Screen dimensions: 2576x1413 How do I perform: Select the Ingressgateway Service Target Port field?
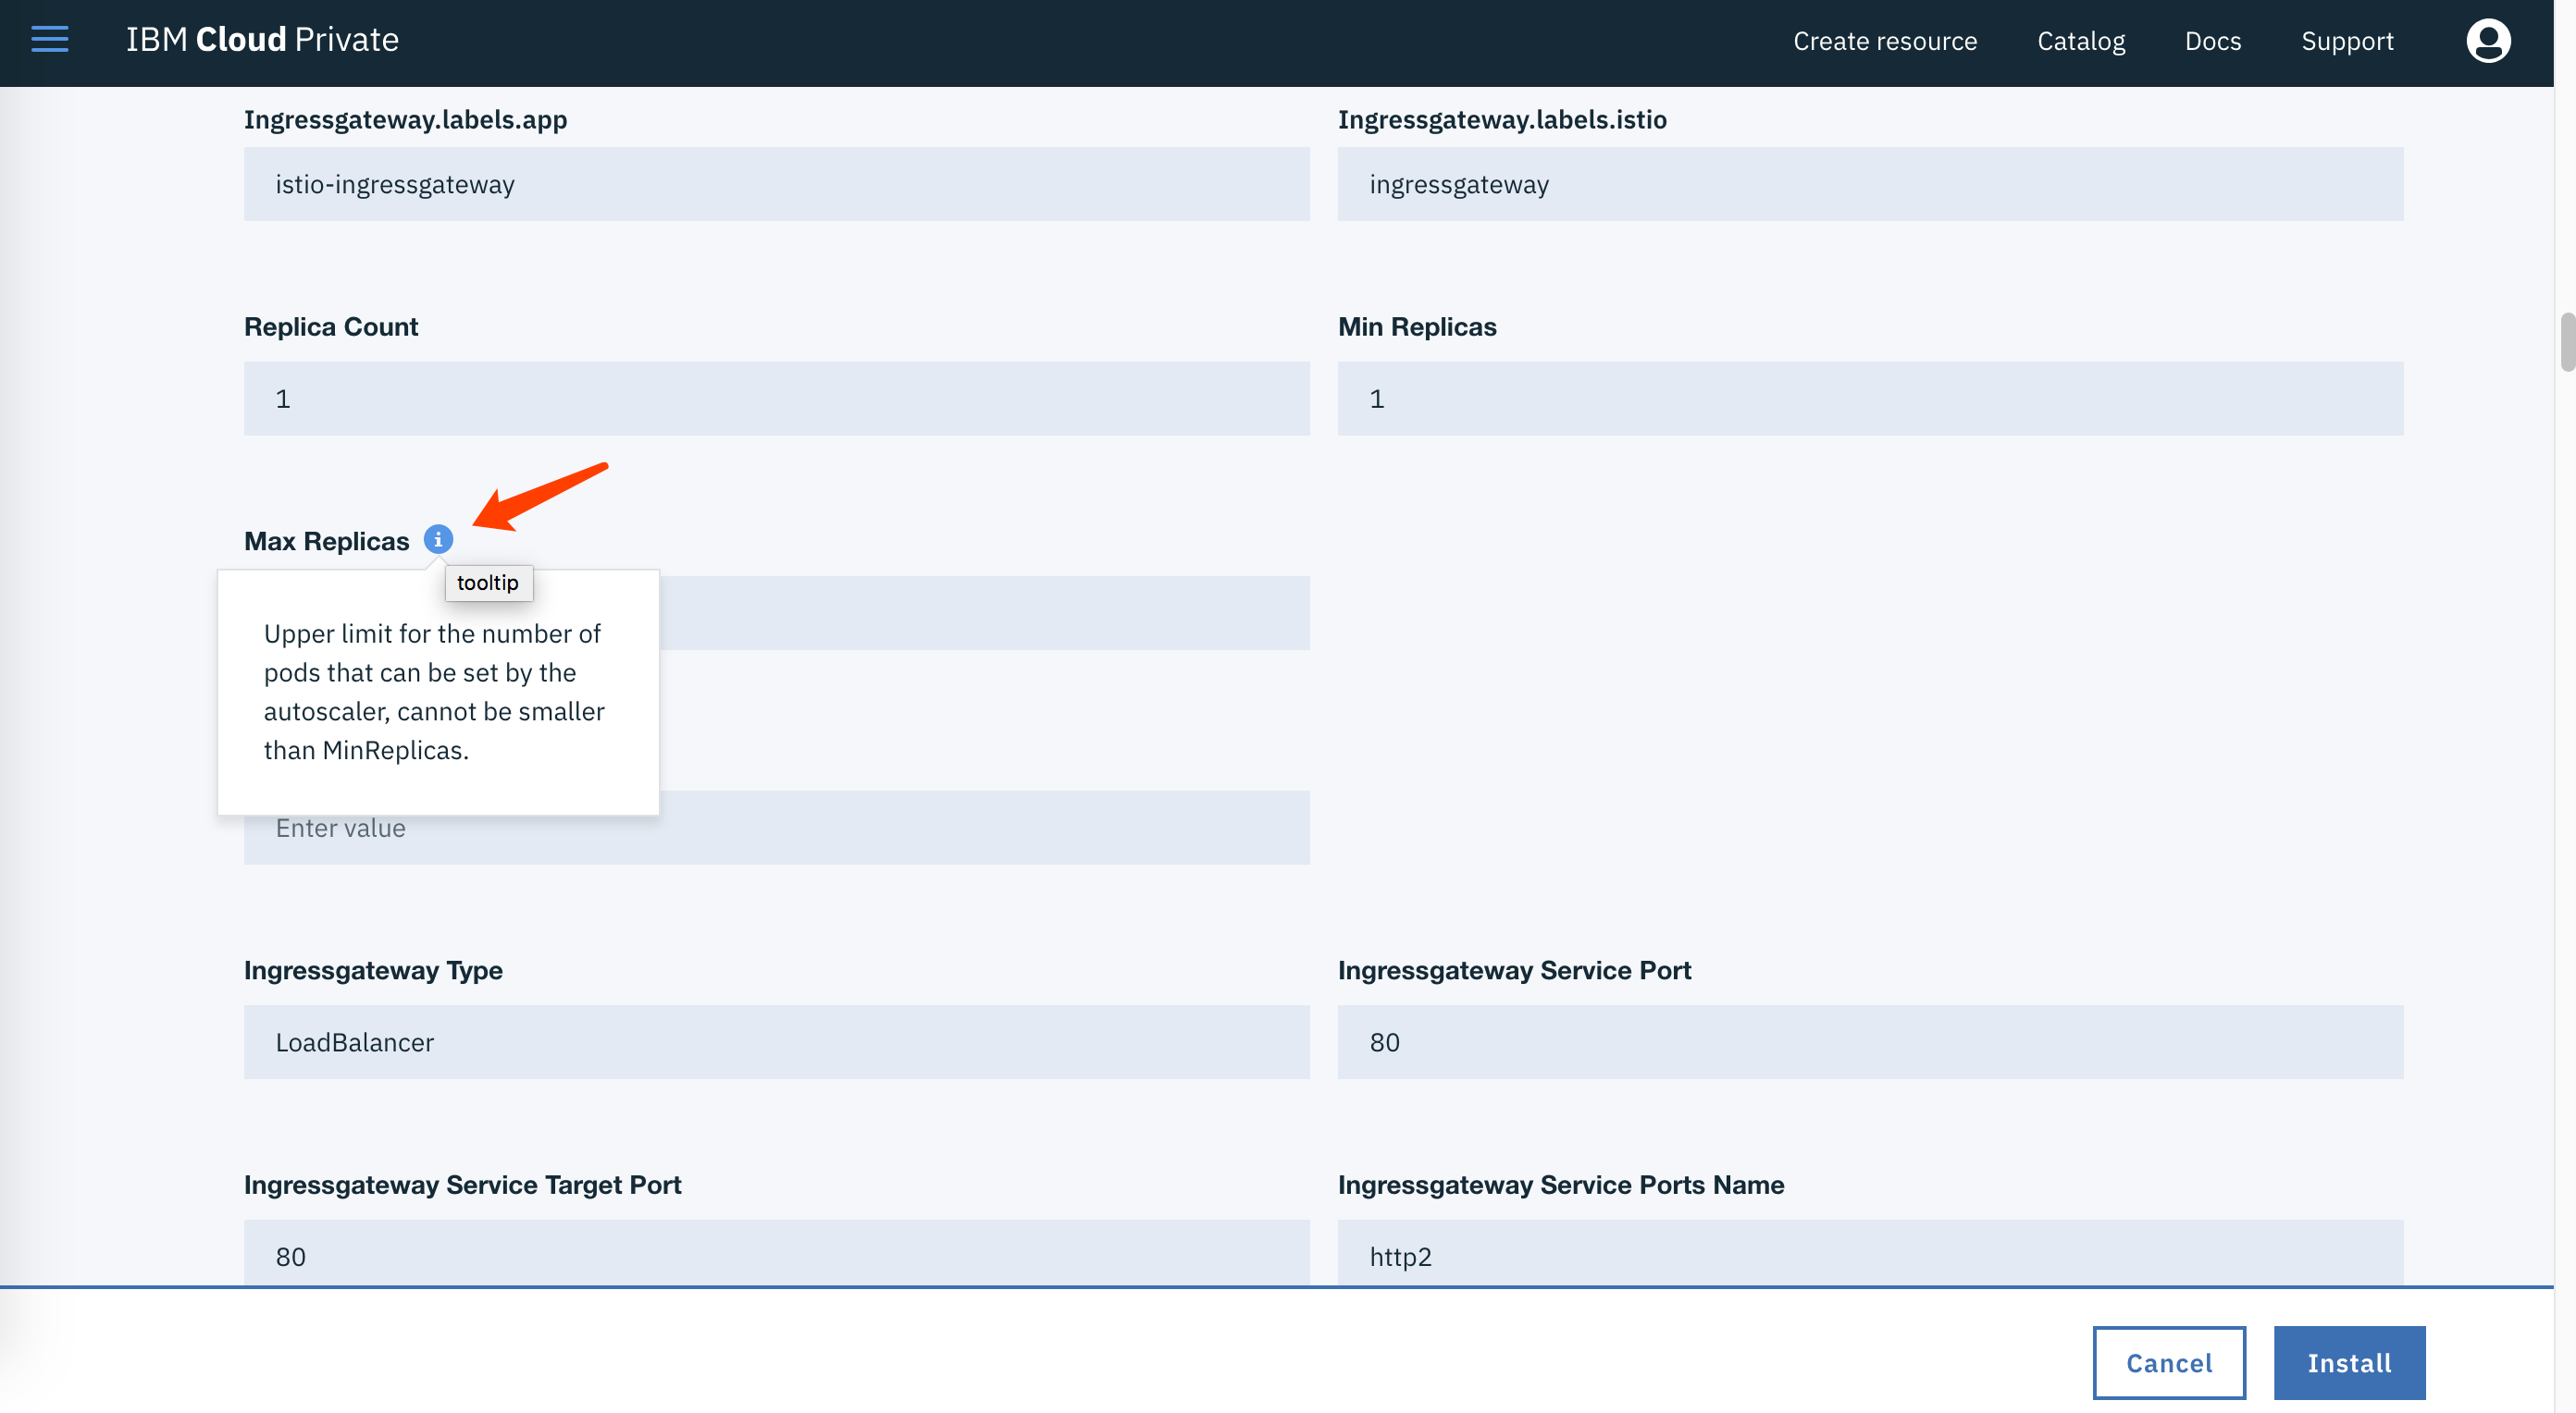[776, 1256]
